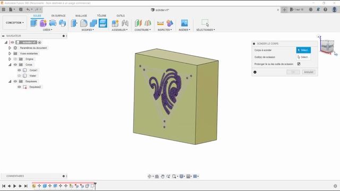Screen dimensions: 340x191
Task: Collapse the Corps folder
Action: tap(10, 65)
